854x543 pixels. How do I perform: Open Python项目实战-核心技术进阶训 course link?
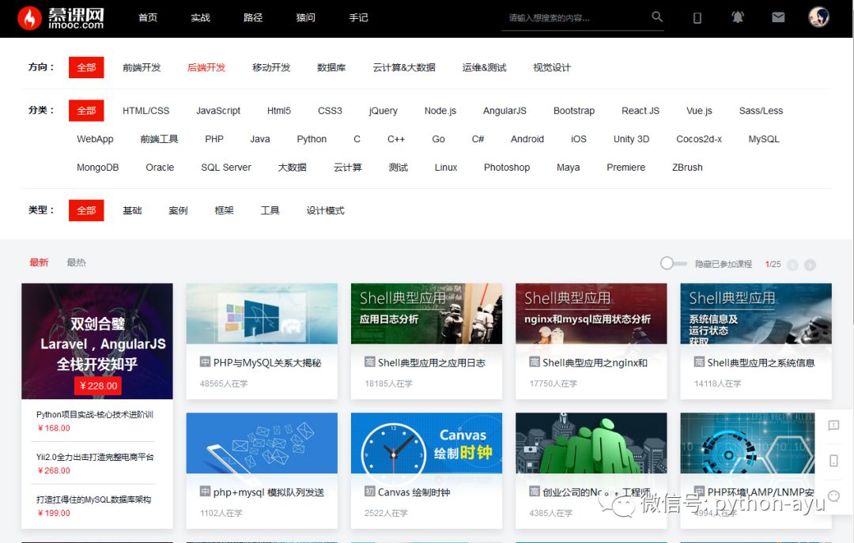pyautogui.click(x=95, y=414)
